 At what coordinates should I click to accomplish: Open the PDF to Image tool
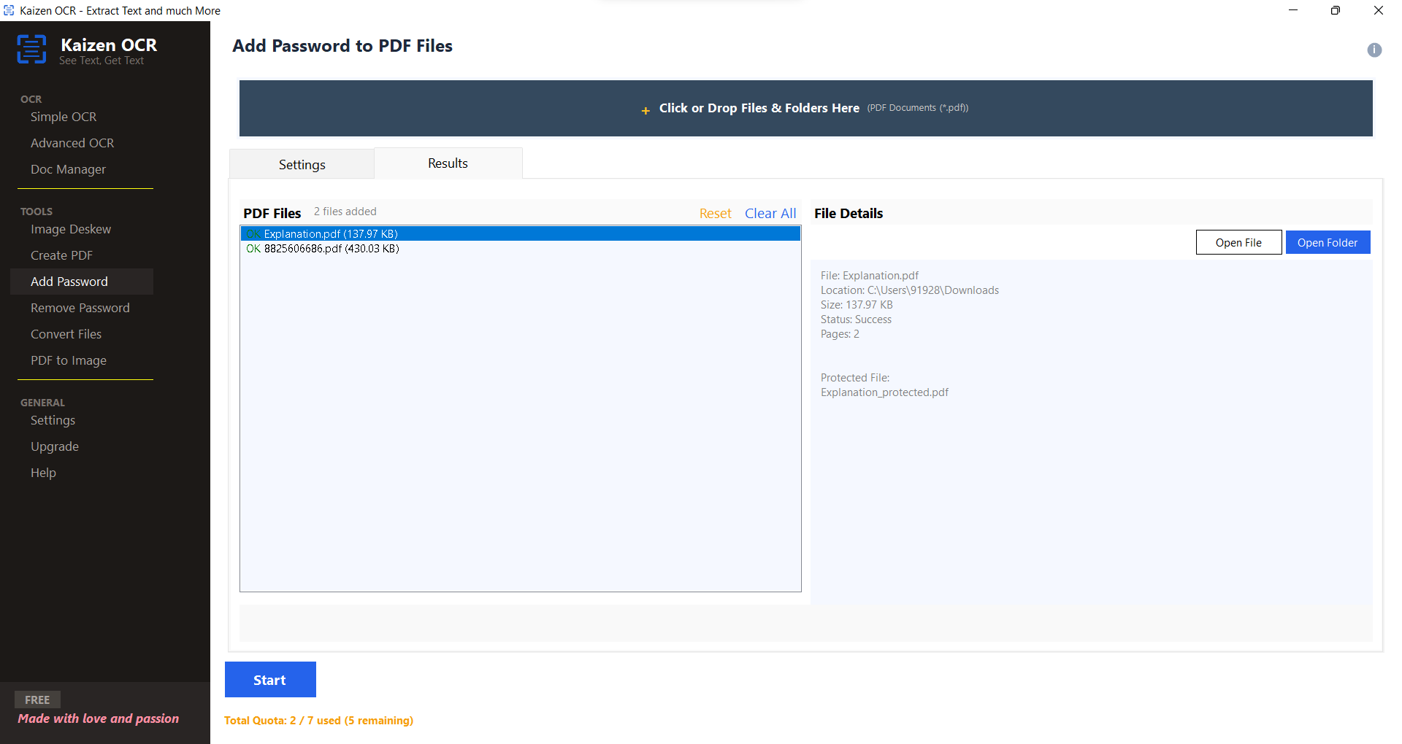(x=69, y=360)
